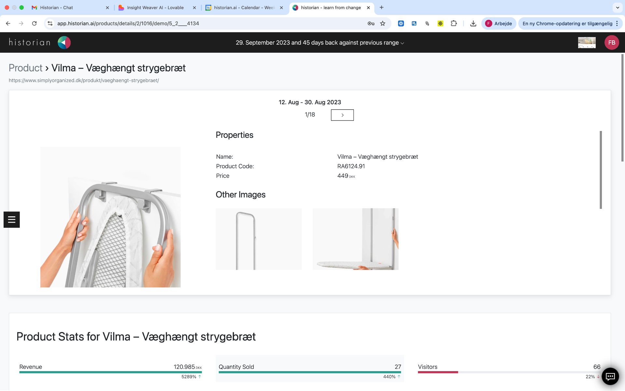Click the browser reload icon
625x391 pixels.
[34, 23]
